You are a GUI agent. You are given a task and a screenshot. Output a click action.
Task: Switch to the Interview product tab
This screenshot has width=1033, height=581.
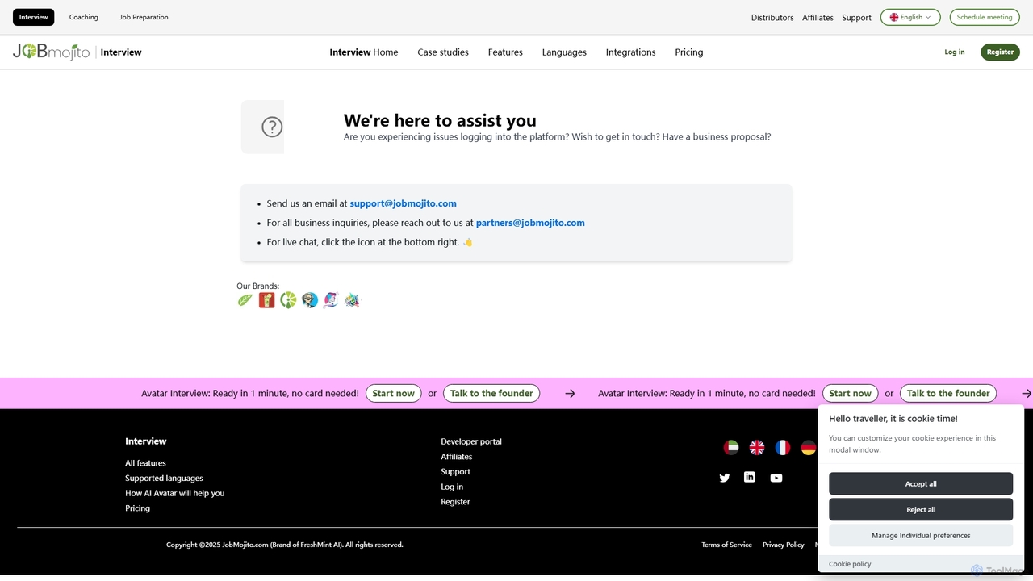tap(34, 17)
